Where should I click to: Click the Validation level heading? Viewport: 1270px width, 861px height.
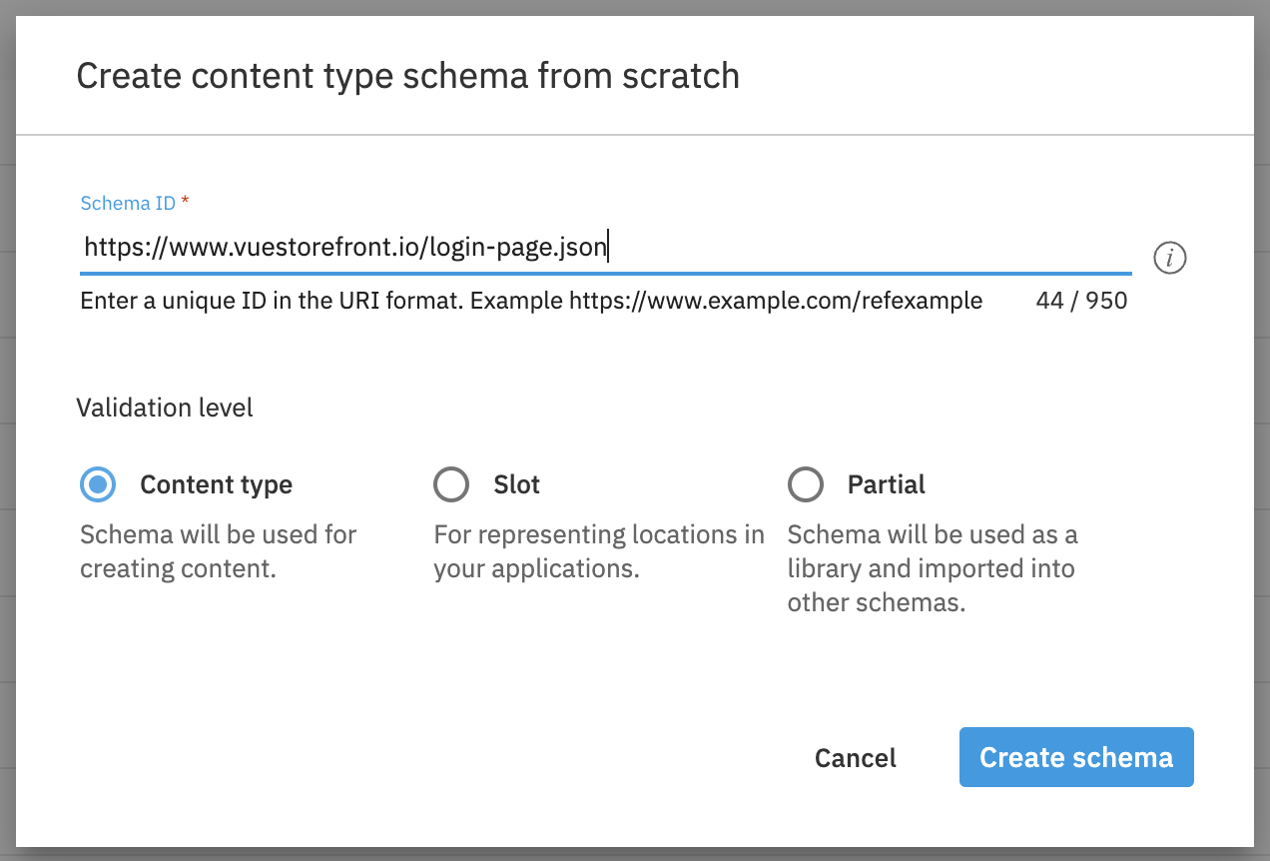pyautogui.click(x=164, y=408)
